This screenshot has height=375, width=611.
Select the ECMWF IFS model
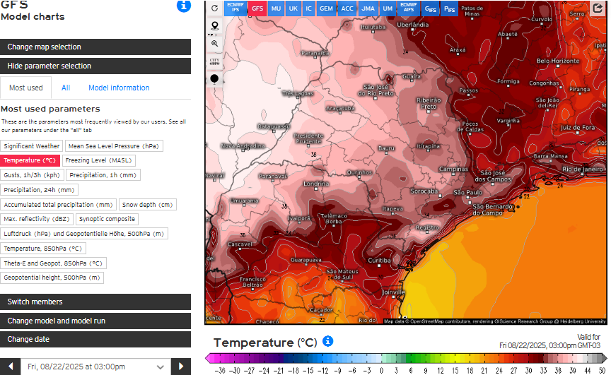[235, 8]
